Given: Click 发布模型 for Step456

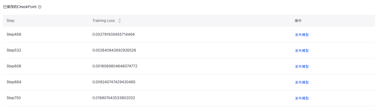Looking at the screenshot, I should click(302, 35).
